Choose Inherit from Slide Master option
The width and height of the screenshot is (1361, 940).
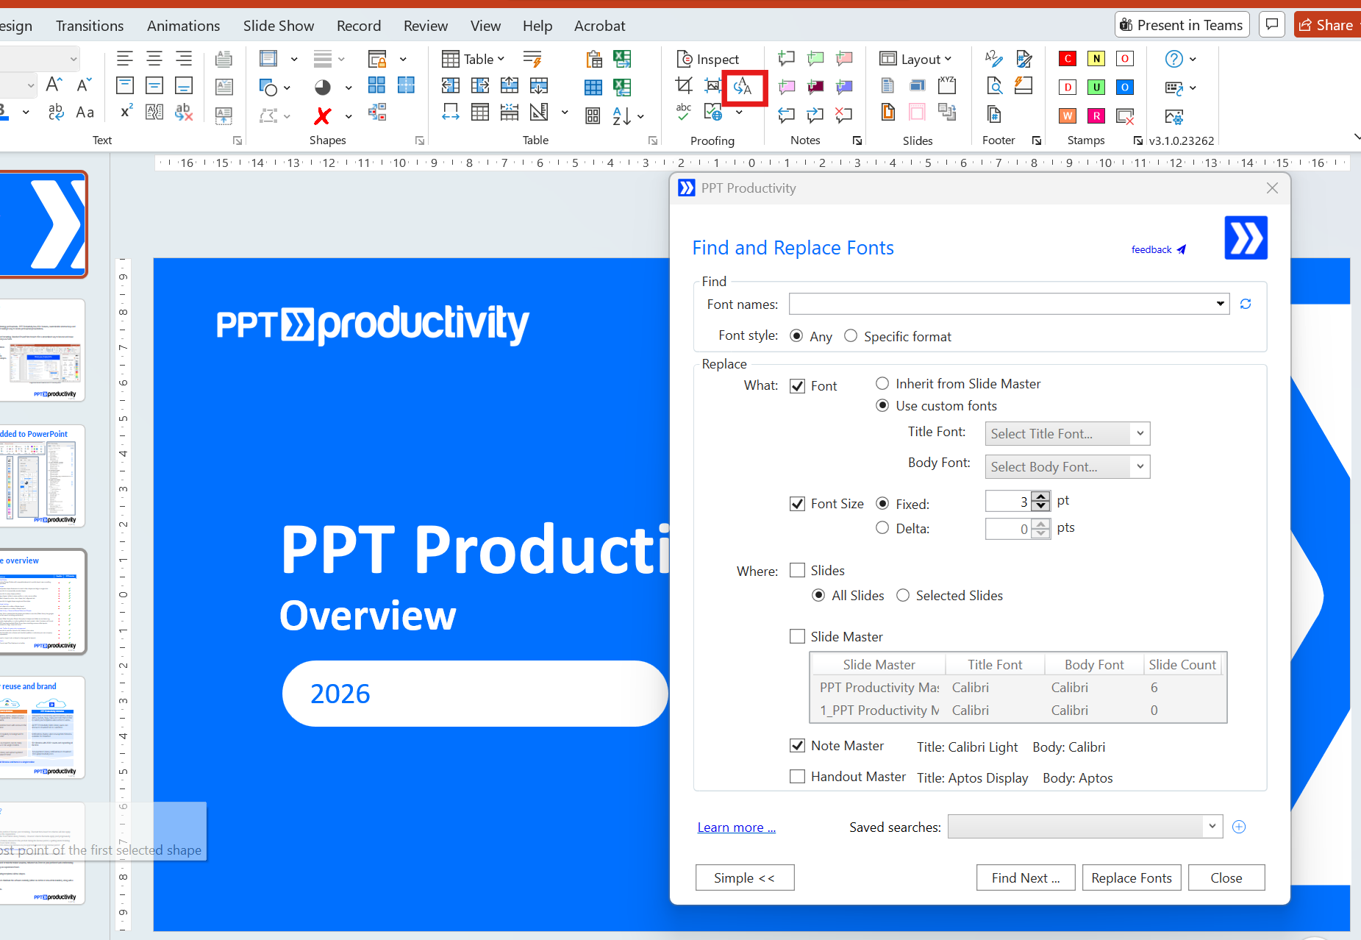[882, 383]
